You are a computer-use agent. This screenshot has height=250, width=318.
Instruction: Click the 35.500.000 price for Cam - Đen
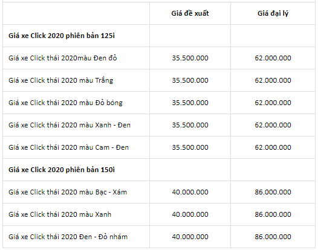click(x=190, y=147)
